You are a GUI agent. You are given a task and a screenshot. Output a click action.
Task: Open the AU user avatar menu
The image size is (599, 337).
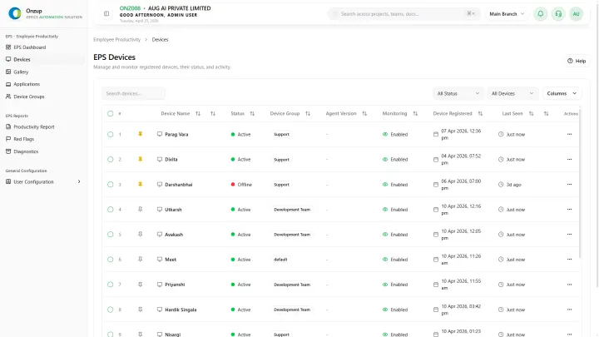pos(576,14)
